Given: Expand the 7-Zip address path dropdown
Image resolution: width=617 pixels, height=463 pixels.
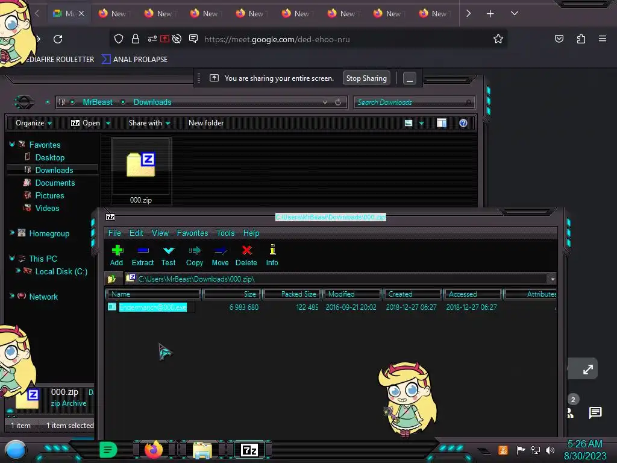Looking at the screenshot, I should (553, 279).
